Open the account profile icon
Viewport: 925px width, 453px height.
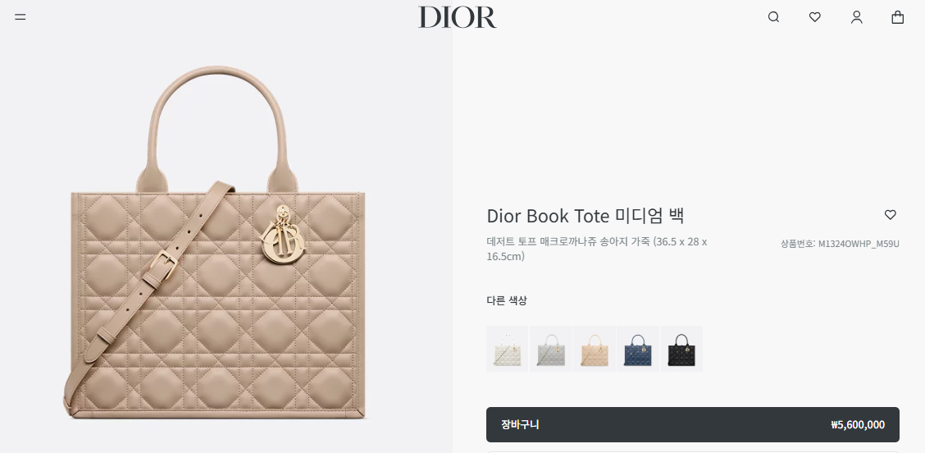tap(857, 17)
